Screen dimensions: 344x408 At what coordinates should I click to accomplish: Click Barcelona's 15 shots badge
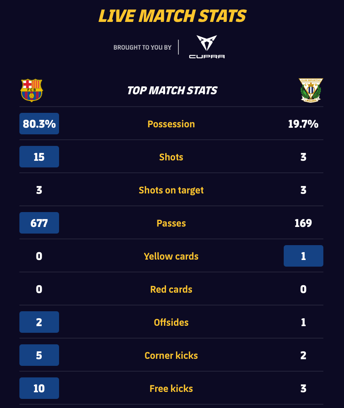(x=39, y=157)
